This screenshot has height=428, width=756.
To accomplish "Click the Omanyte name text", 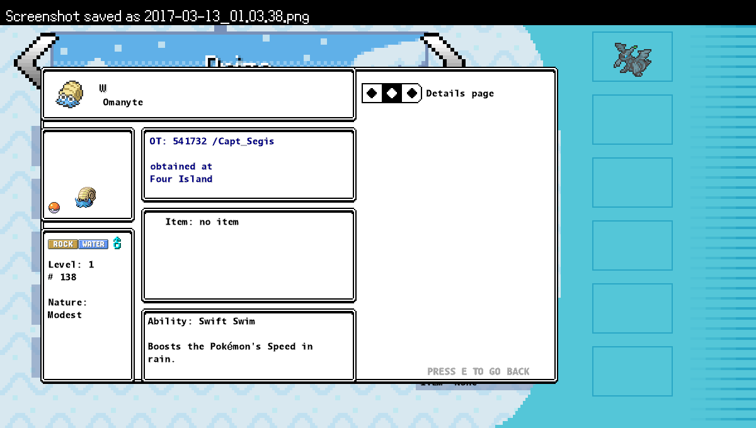I will click(x=123, y=102).
